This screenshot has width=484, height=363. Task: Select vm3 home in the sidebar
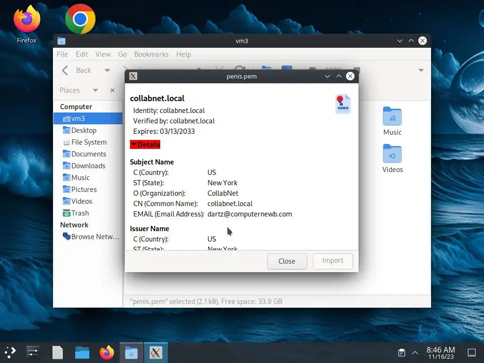[88, 119]
